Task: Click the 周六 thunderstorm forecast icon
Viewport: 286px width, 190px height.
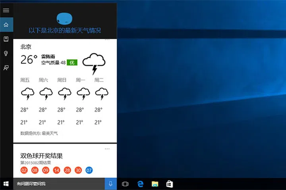Action: [46, 94]
